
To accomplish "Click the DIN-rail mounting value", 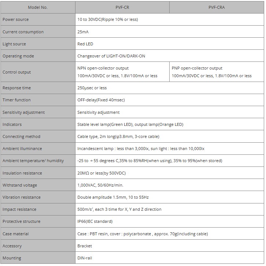I will (85, 258).
